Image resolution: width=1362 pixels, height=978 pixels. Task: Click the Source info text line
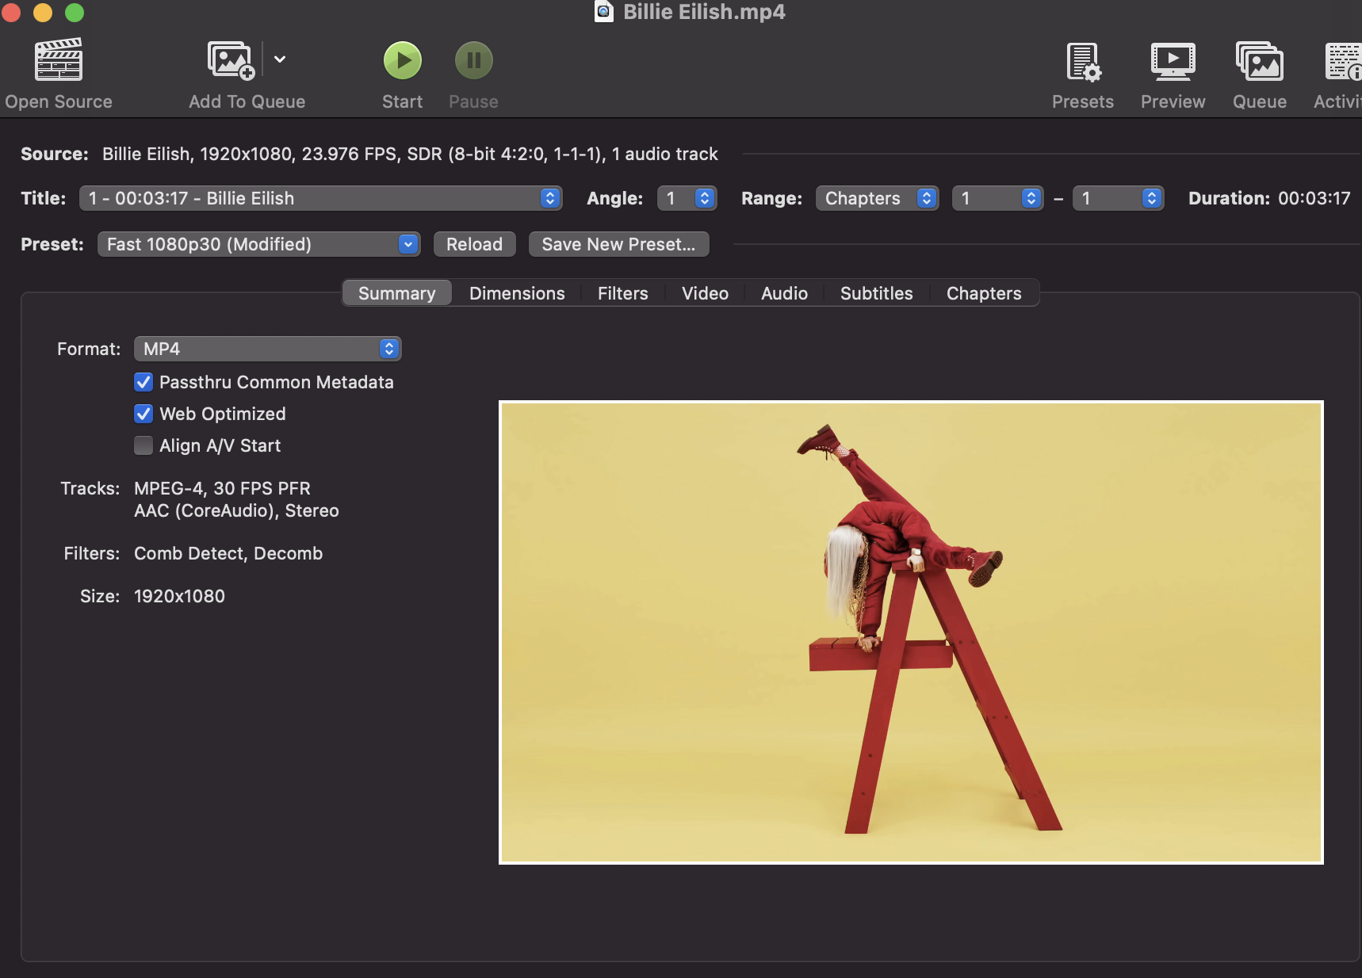(410, 154)
